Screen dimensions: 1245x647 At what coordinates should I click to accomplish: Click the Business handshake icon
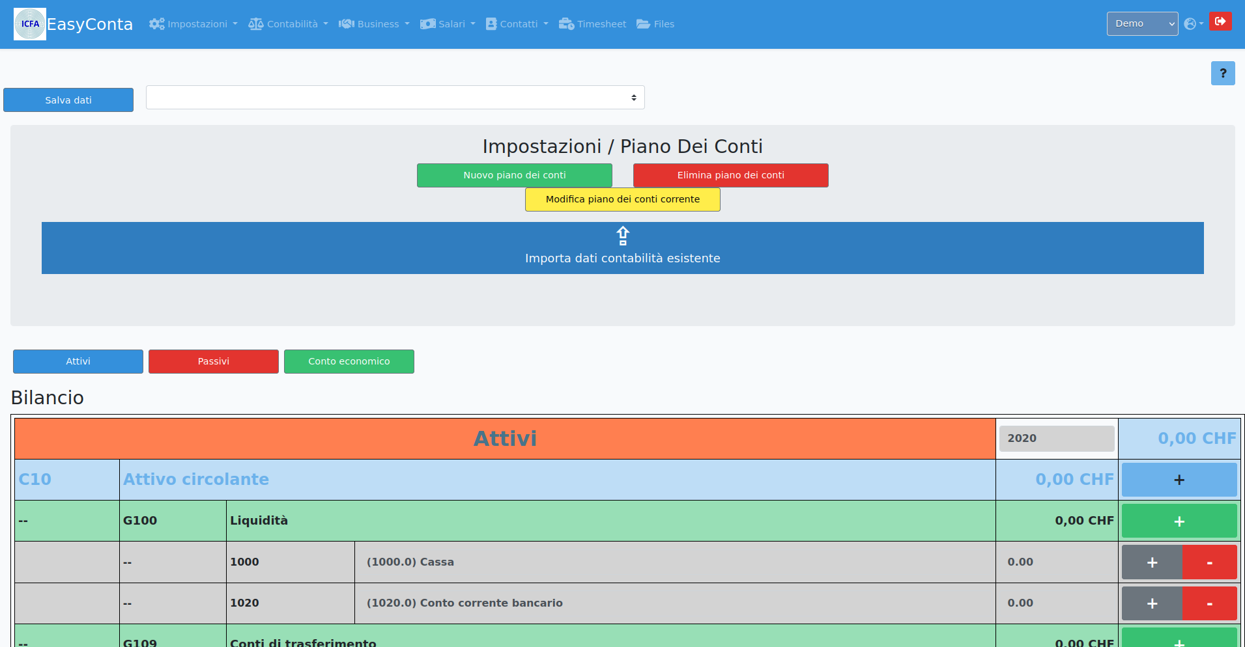[347, 24]
